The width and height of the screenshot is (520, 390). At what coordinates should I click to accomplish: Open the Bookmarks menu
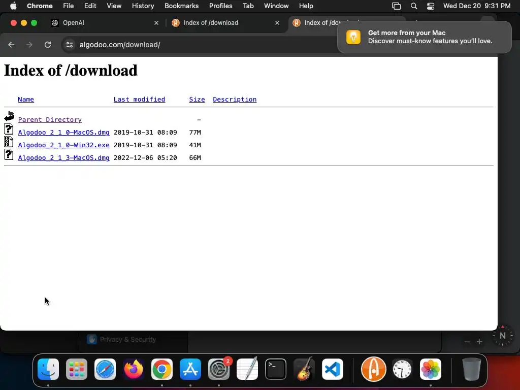pos(181,6)
